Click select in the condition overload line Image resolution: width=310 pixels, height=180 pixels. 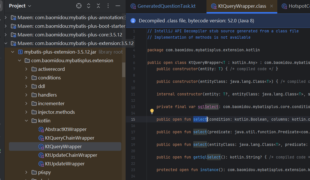(x=200, y=119)
